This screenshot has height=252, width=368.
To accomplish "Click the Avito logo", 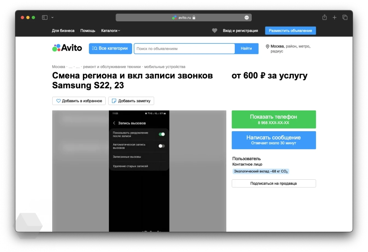I will (67, 48).
